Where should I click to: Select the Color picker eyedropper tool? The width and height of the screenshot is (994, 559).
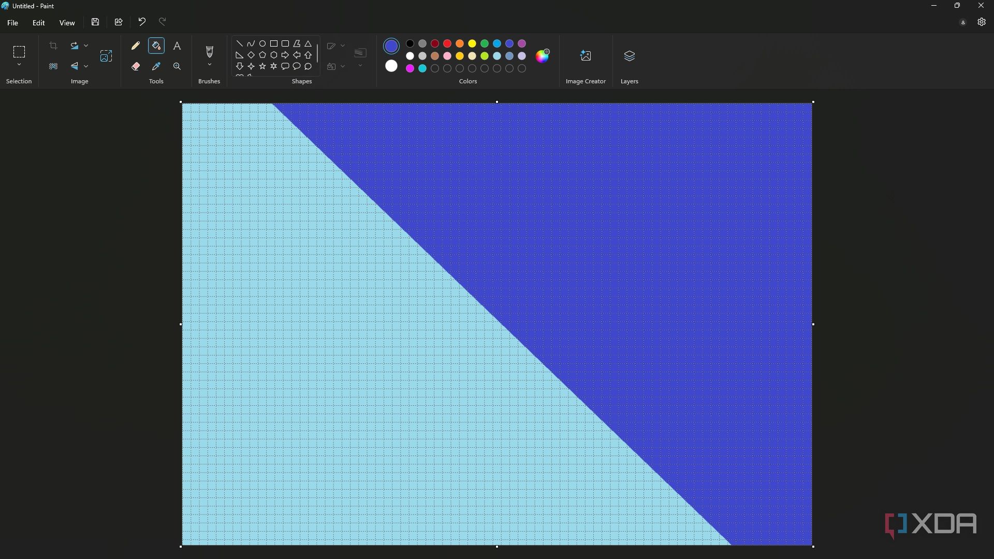156,66
